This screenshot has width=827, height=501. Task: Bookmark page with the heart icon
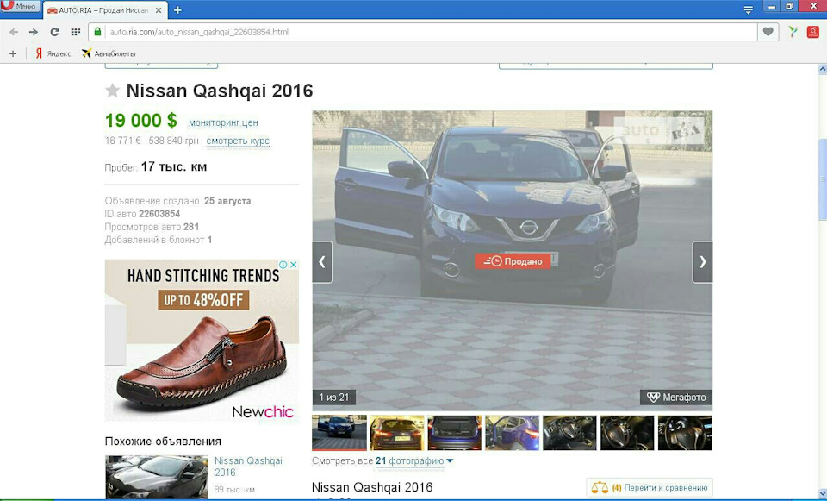768,32
